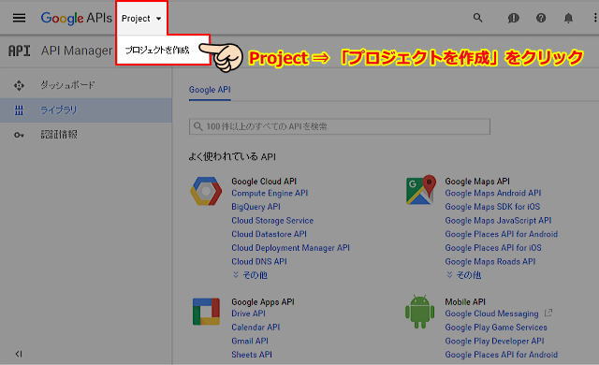The width and height of the screenshot is (599, 365).
Task: Open the help question mark icon
Action: 541,18
